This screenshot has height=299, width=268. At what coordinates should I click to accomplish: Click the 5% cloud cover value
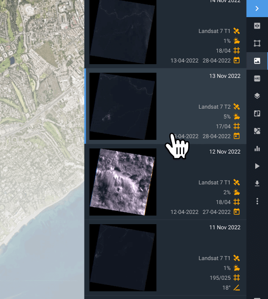[227, 117]
